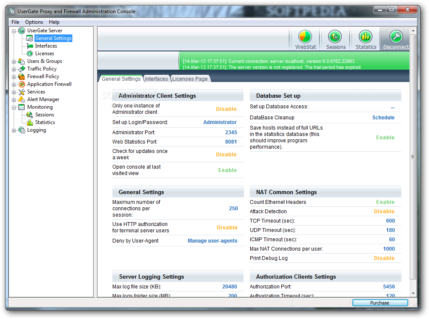Screen dimensions: 429x319
Task: Switch to the Licenses Page tab
Action: 190,79
